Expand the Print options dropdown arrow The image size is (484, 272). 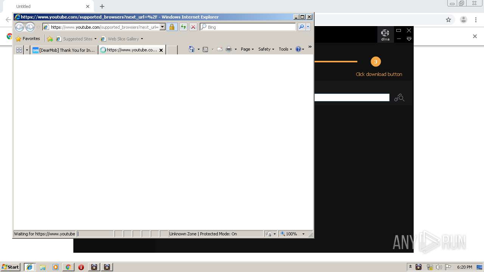coord(236,49)
